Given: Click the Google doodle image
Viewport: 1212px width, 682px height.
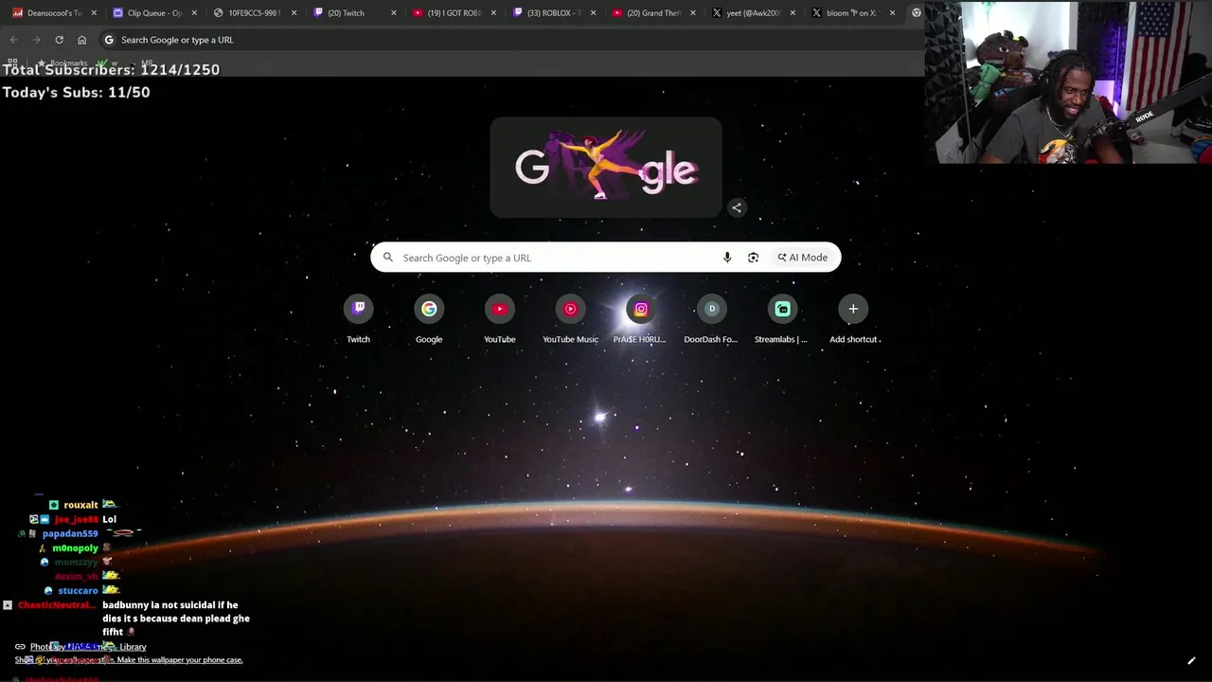Looking at the screenshot, I should point(606,168).
